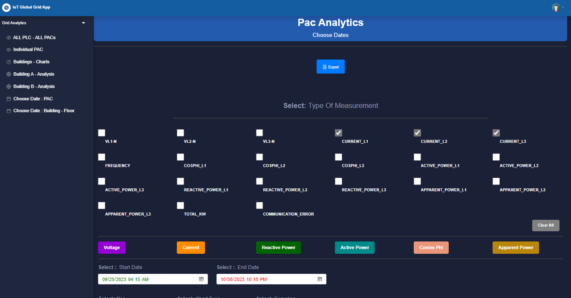Screen dimensions: 571x298
Task: Click the purple Voltage button
Action: tap(112, 247)
